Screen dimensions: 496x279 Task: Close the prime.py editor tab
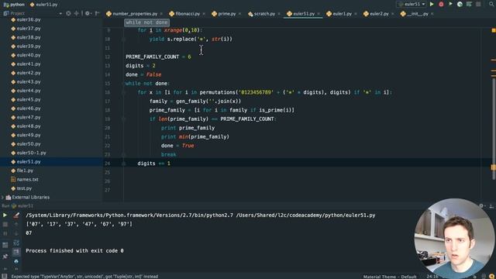coord(239,14)
